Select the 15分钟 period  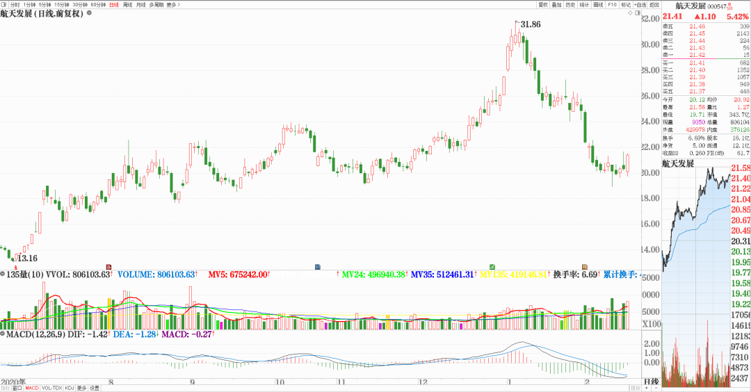62,5
